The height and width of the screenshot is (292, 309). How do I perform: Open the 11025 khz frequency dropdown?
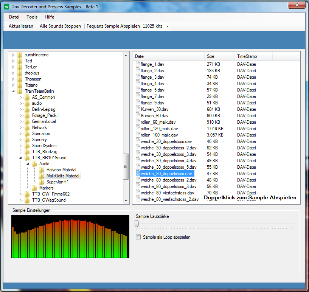pos(168,26)
